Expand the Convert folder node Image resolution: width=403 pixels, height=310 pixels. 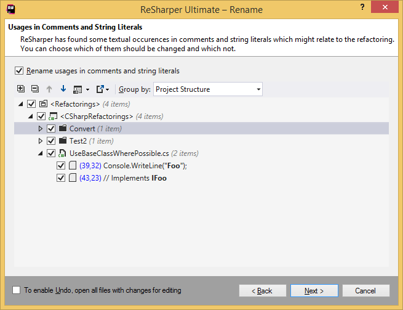[41, 129]
